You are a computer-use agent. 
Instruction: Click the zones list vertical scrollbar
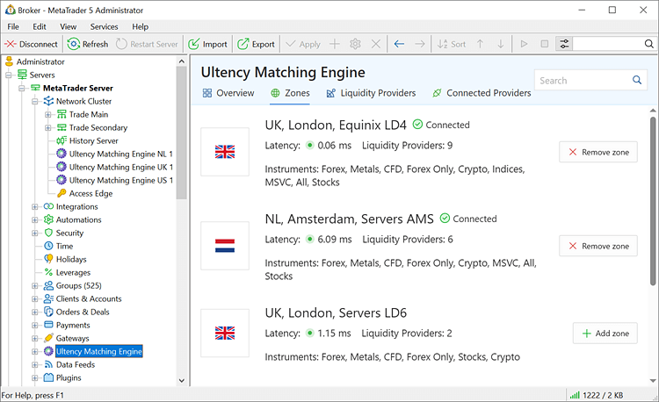point(653,202)
